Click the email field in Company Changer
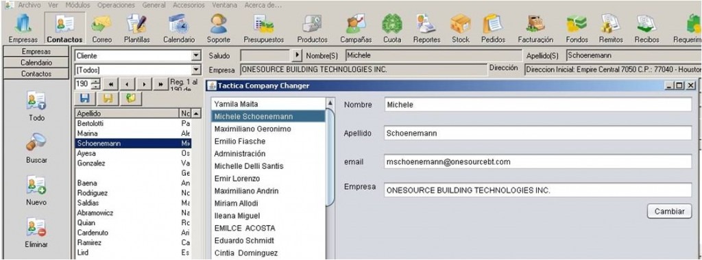Screen dimensions: 702x260 [537, 161]
